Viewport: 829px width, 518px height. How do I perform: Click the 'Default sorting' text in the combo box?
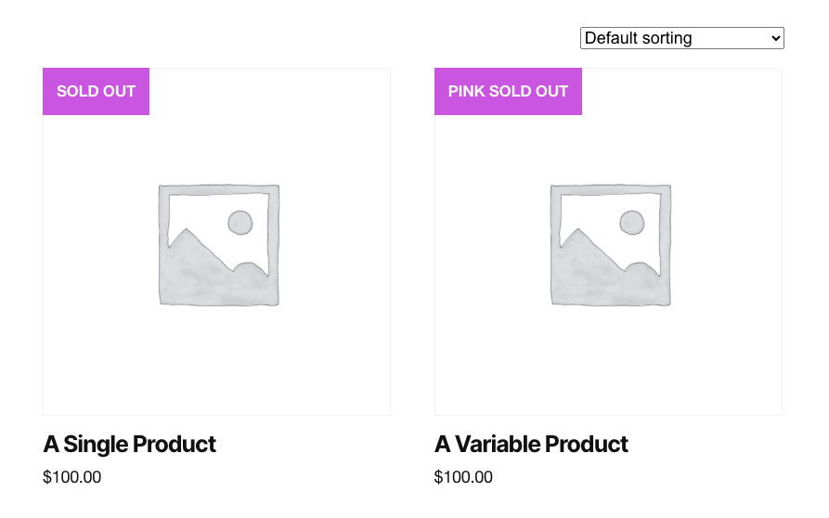pos(638,38)
